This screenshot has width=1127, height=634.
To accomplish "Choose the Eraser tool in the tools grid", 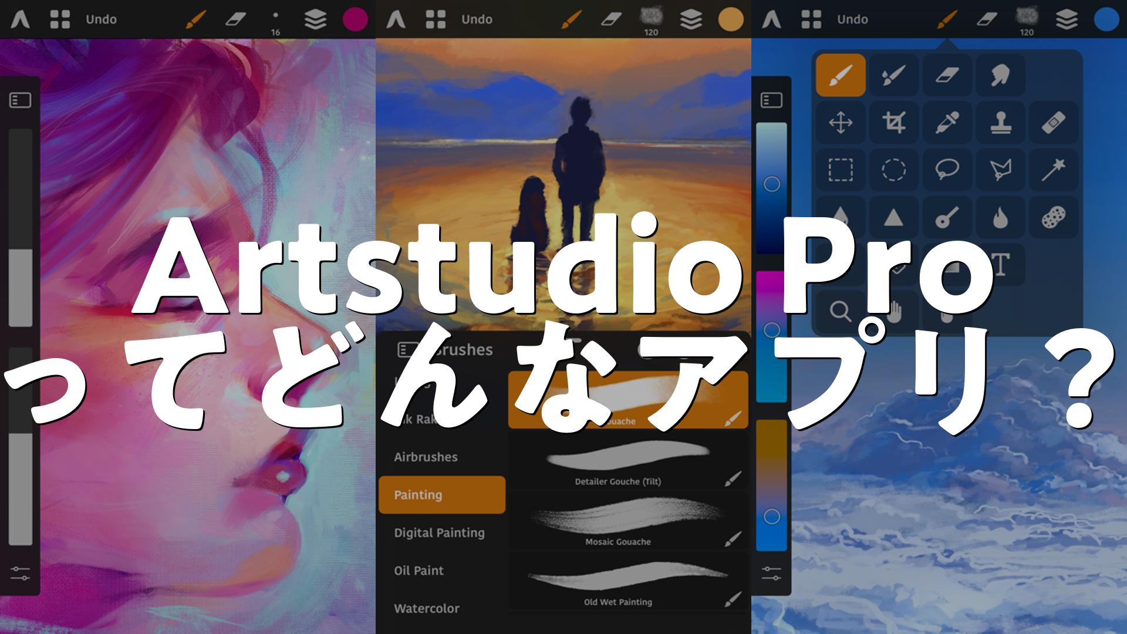I will tap(947, 75).
